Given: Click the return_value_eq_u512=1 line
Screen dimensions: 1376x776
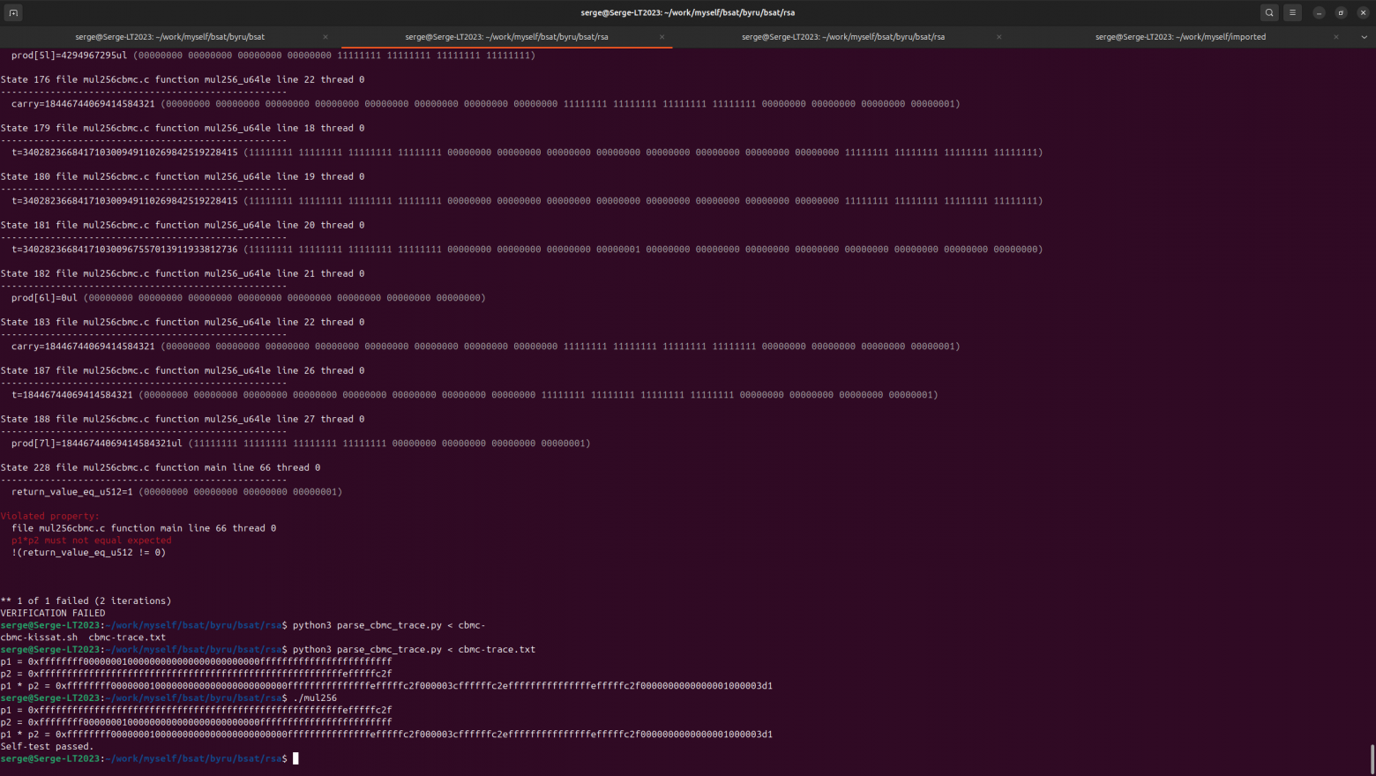Looking at the screenshot, I should pyautogui.click(x=176, y=492).
